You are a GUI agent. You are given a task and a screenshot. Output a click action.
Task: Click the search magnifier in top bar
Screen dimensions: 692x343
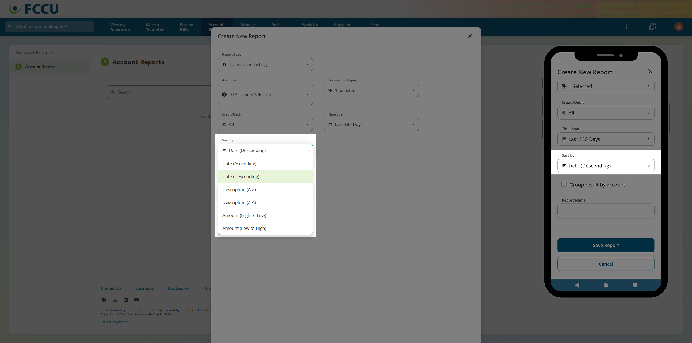click(x=10, y=27)
